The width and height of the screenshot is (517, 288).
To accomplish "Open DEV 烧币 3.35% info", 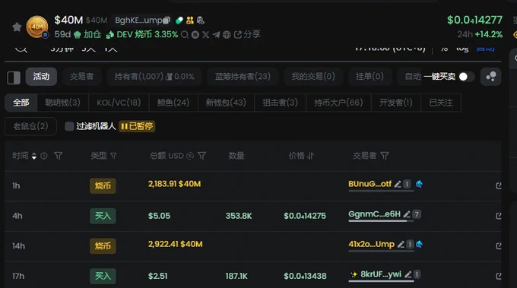I will point(142,34).
